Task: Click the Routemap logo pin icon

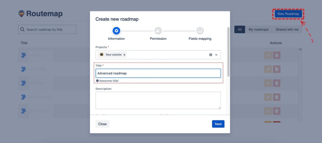Action: point(21,14)
